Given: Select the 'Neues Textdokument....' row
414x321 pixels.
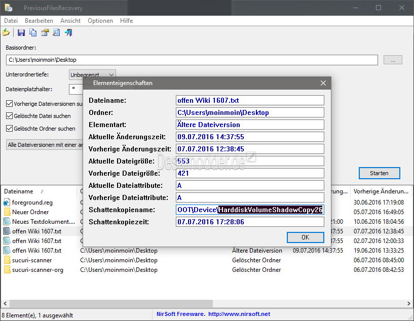Looking at the screenshot, I should 44,222.
